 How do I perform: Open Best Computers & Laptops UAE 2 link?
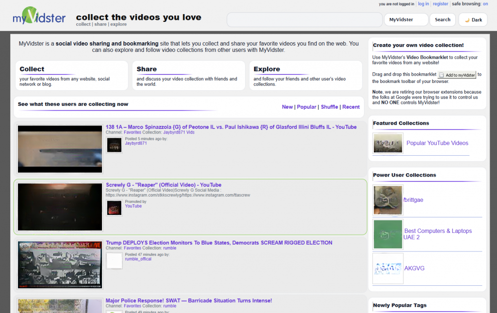click(438, 234)
